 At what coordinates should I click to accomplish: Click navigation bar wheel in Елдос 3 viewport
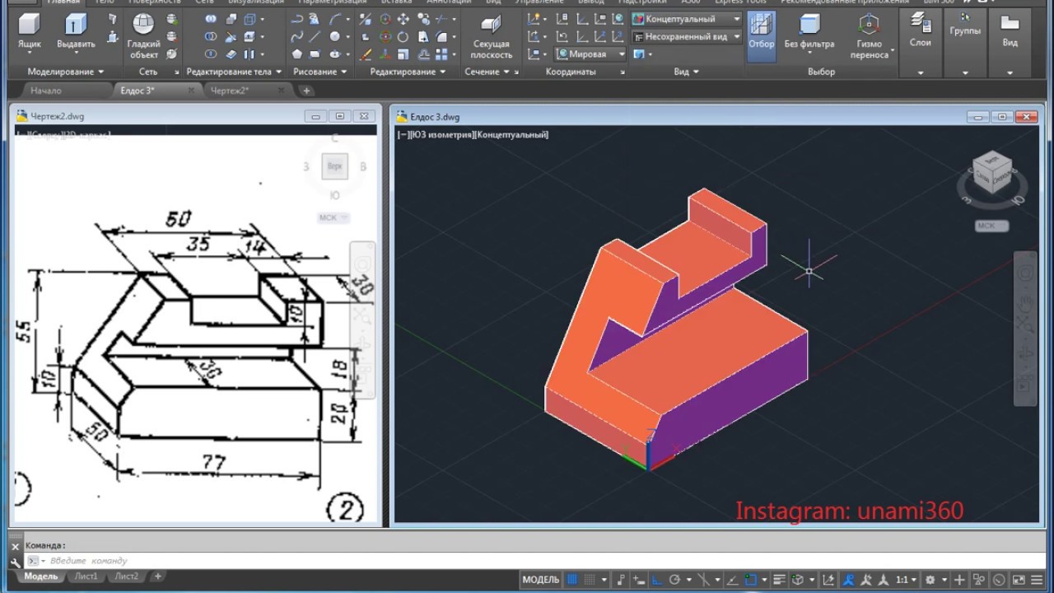pos(1025,274)
